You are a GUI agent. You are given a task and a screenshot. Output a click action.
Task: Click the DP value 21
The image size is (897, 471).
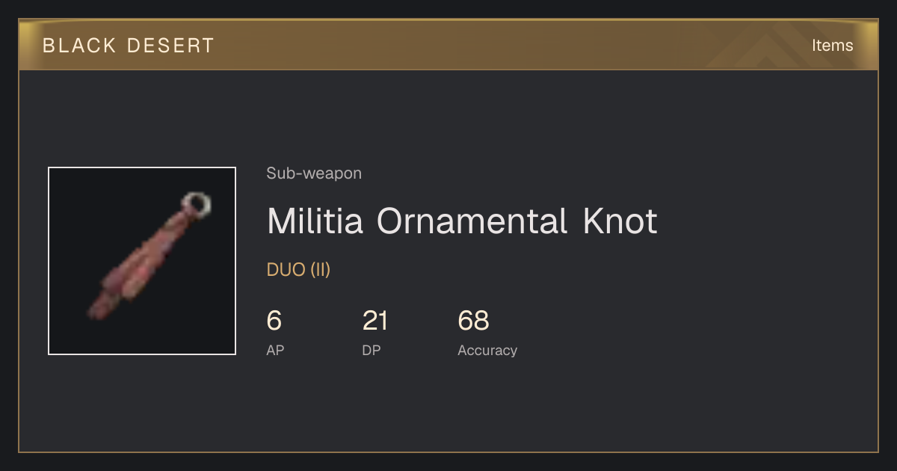click(375, 321)
